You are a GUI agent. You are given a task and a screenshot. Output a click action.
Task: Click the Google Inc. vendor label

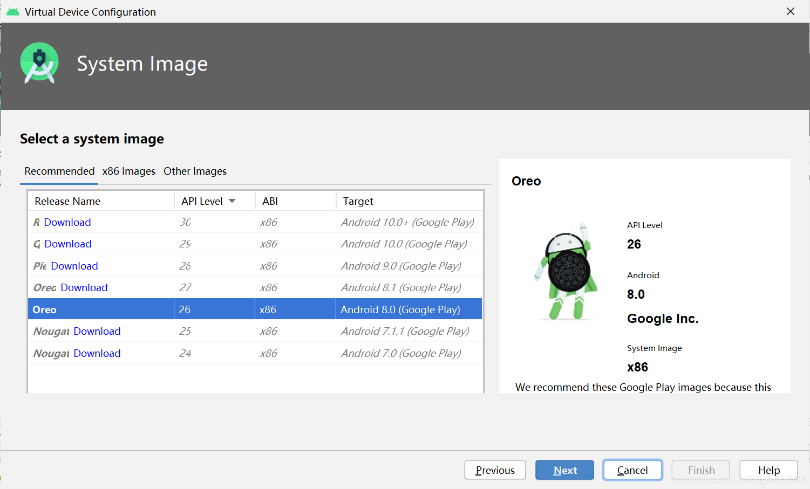pyautogui.click(x=663, y=319)
